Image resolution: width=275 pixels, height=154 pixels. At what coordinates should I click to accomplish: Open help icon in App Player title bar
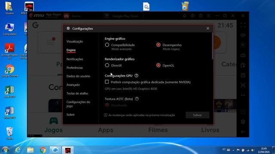201,16
